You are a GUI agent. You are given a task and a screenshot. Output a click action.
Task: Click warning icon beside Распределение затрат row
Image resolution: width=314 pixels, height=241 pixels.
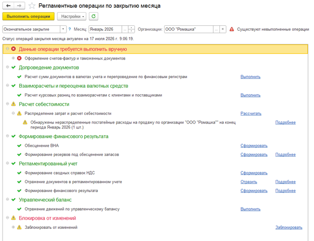coord(19,113)
